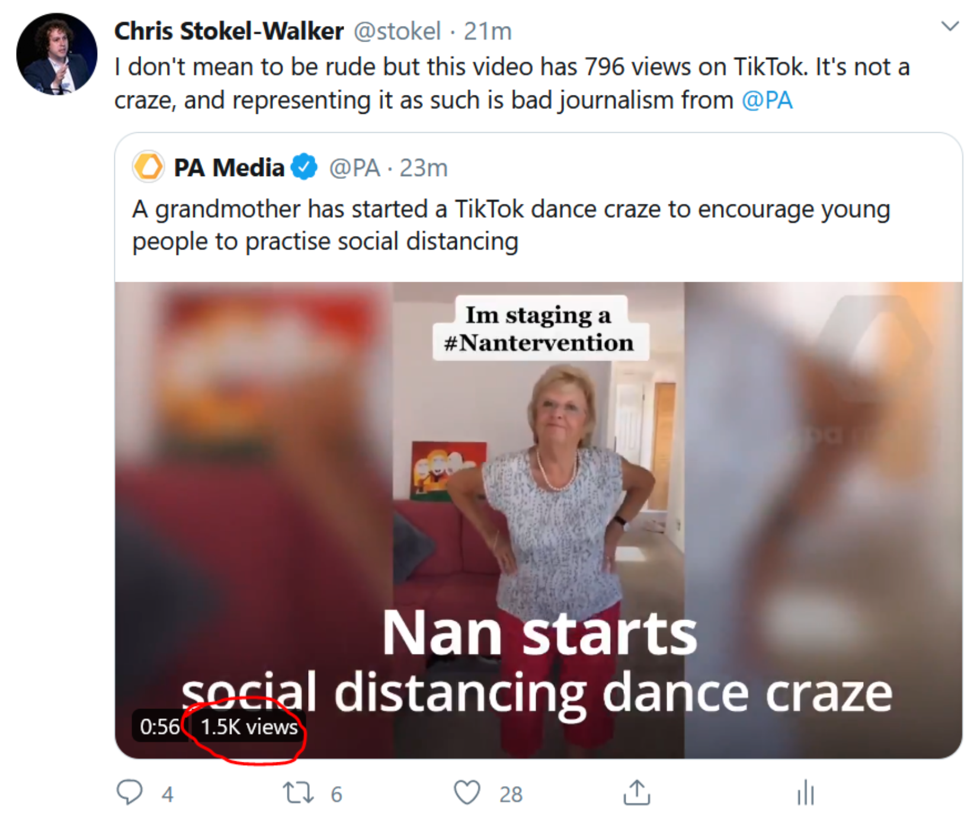Open the share upload icon
974x824 pixels.
click(637, 793)
